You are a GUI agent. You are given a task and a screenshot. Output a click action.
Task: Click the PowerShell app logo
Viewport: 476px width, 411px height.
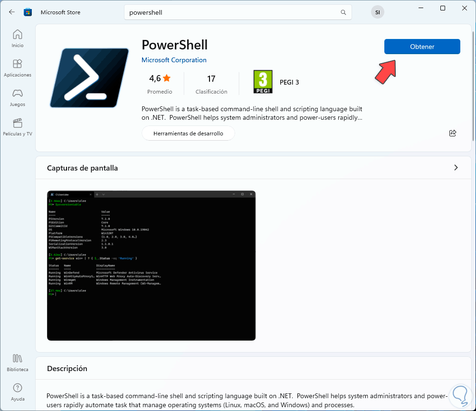click(89, 78)
